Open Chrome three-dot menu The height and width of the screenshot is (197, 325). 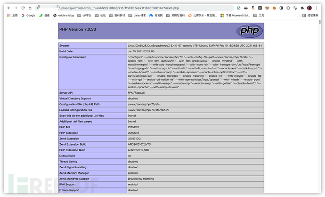pyautogui.click(x=317, y=8)
